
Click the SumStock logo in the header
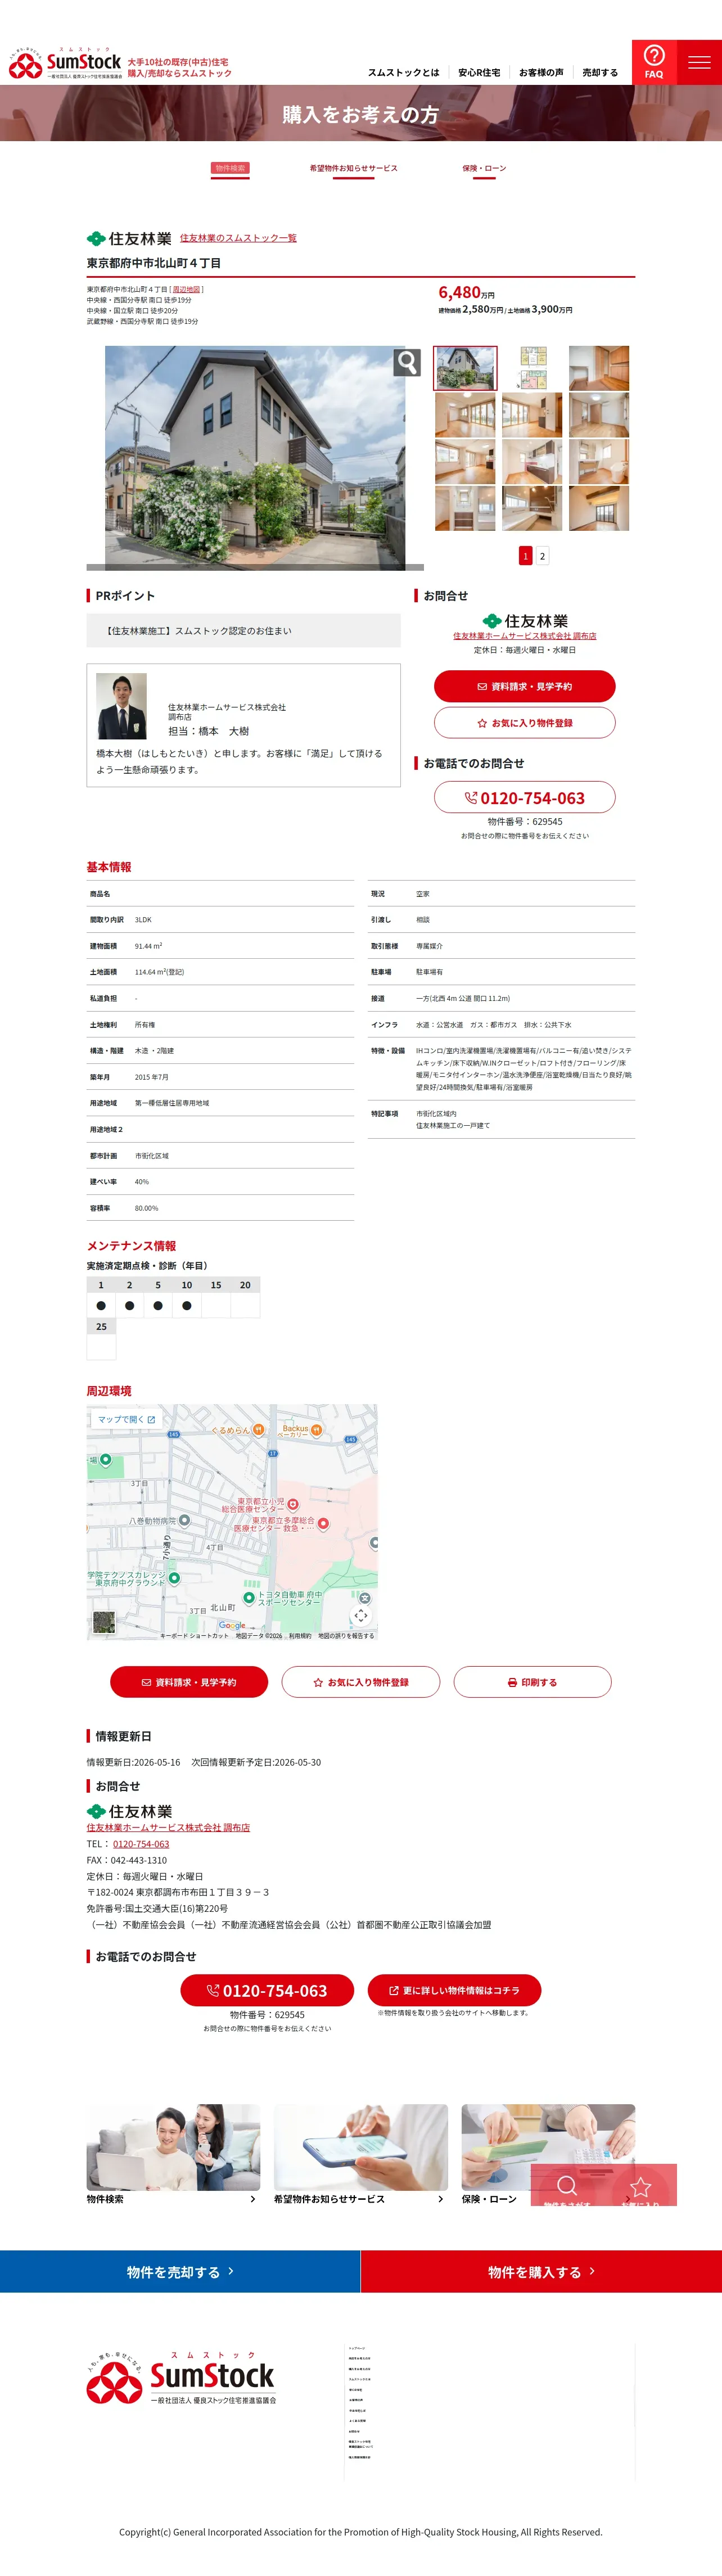(65, 63)
